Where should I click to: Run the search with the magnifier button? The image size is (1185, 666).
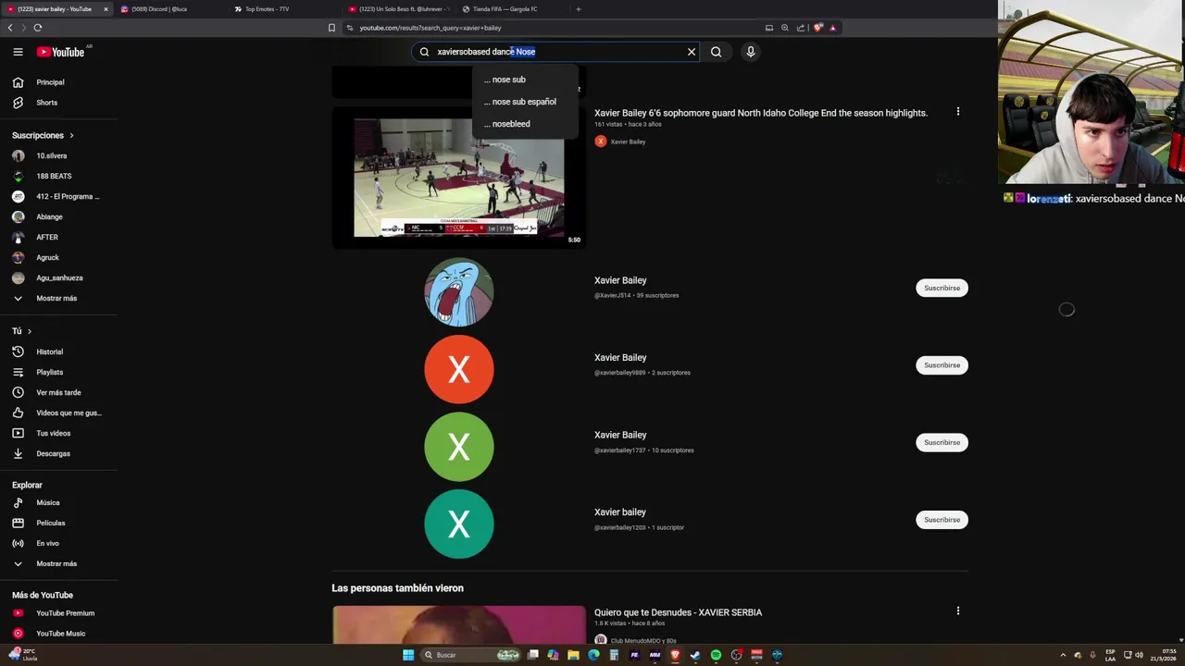[716, 52]
